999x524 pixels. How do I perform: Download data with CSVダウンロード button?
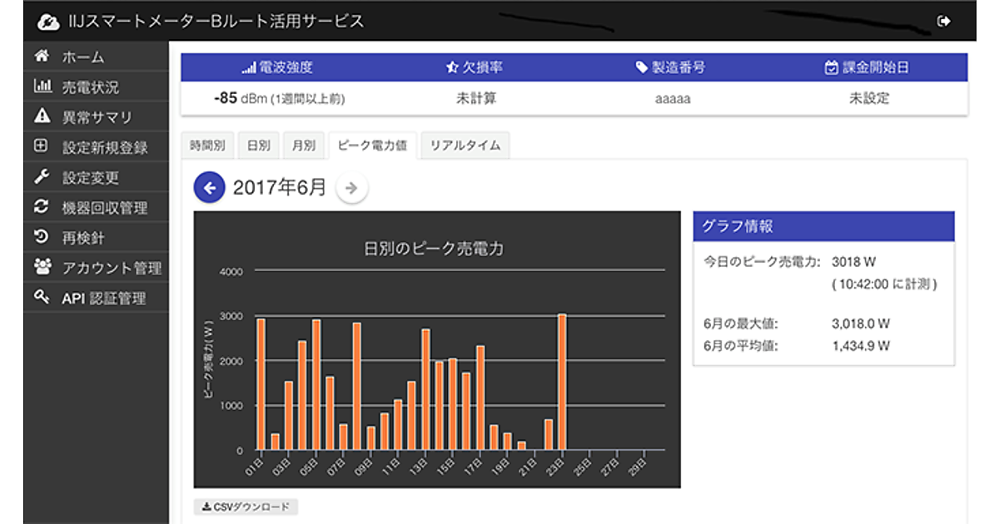pyautogui.click(x=246, y=507)
